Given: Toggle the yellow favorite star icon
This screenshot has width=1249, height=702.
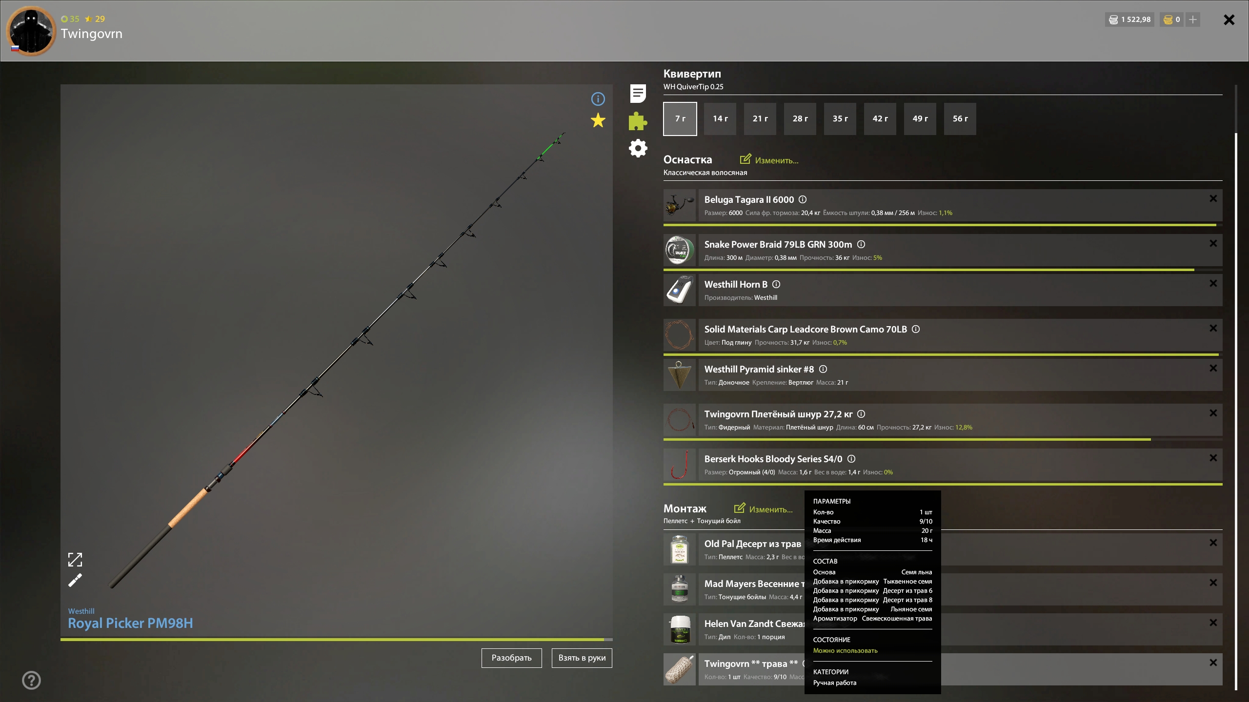Looking at the screenshot, I should pos(598,120).
